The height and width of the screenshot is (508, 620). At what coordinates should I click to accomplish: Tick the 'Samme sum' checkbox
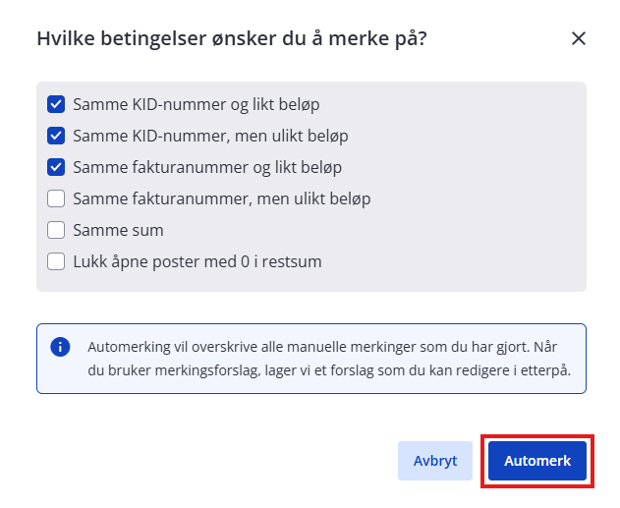[x=56, y=230]
